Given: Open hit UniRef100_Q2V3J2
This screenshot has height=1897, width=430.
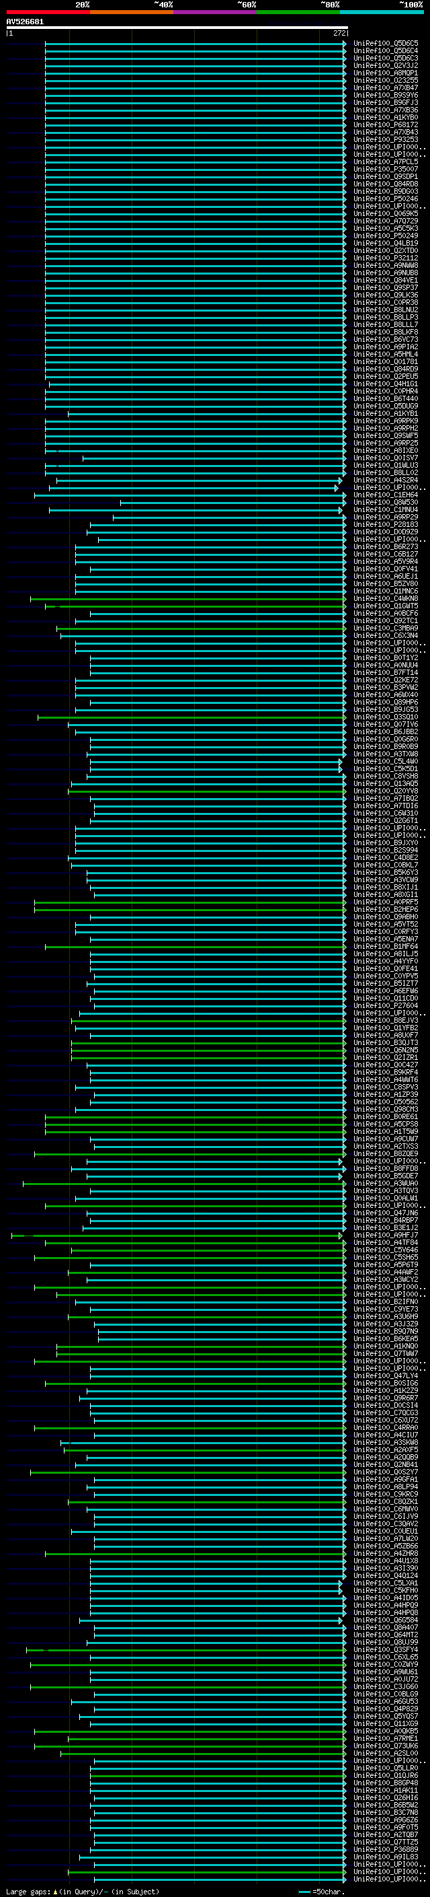Looking at the screenshot, I should click(x=385, y=65).
